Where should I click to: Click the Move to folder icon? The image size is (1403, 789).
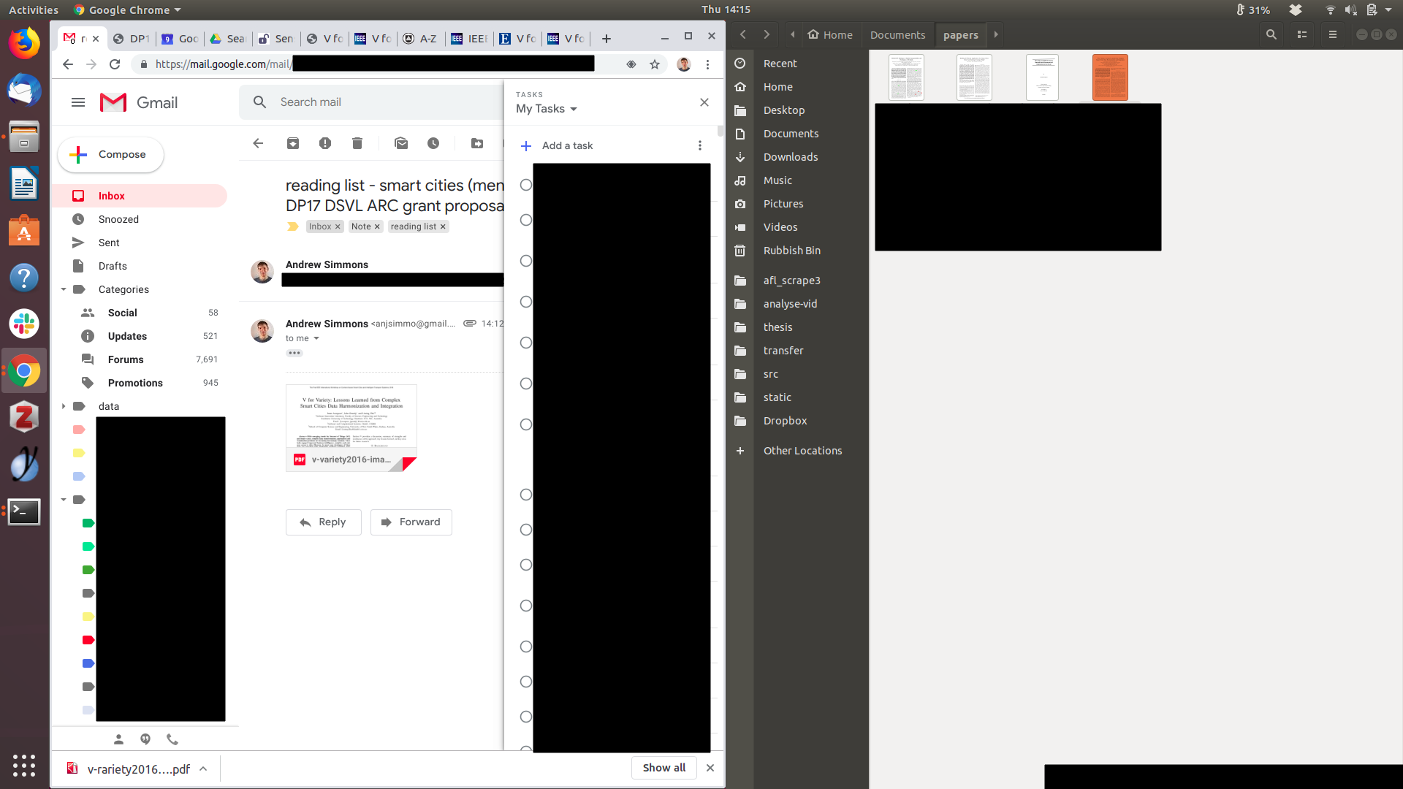[x=477, y=143]
